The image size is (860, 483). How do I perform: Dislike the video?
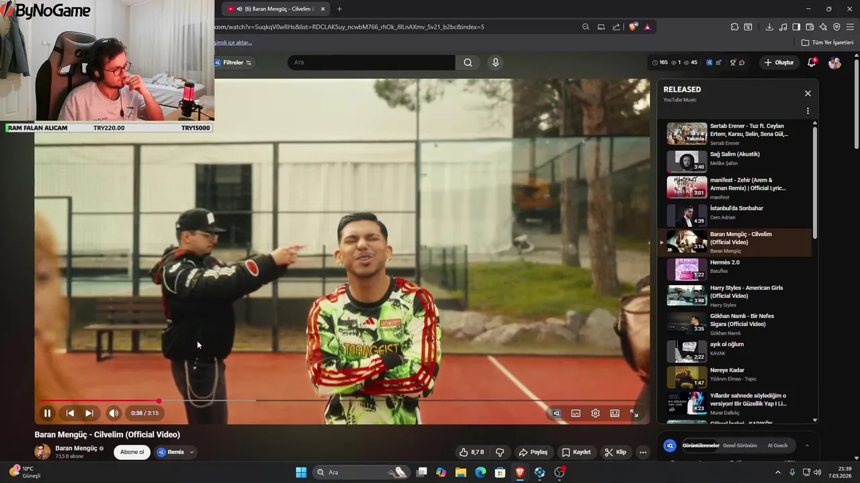click(500, 452)
